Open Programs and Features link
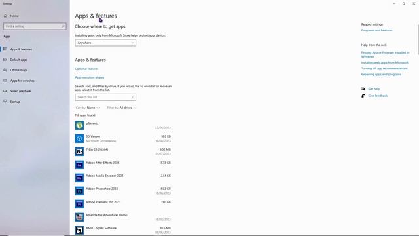This screenshot has height=236, width=419. click(377, 30)
